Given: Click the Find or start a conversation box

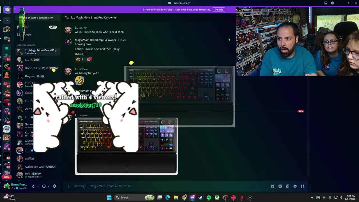Looking at the screenshot, I should (x=38, y=18).
